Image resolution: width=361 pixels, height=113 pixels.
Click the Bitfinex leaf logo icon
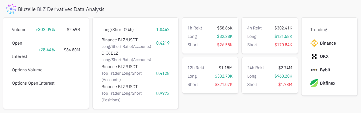[314, 83]
